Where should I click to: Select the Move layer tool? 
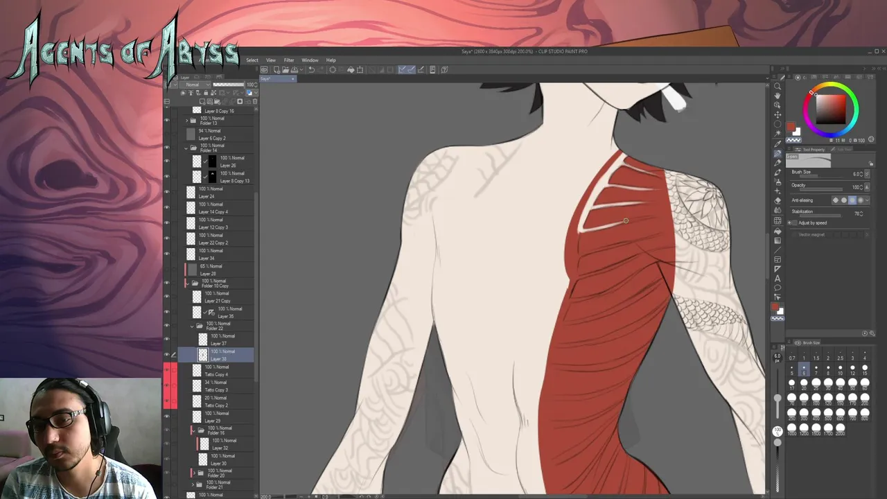coord(778,115)
